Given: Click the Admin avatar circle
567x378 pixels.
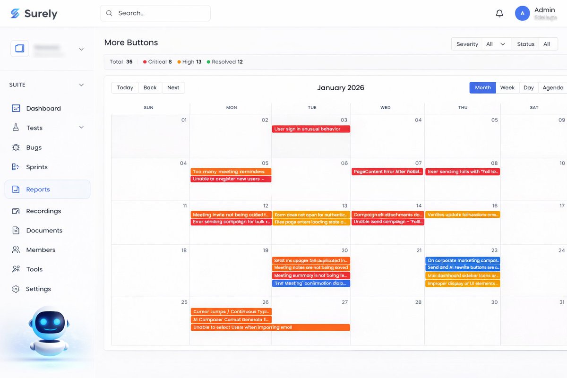Looking at the screenshot, I should (x=522, y=13).
